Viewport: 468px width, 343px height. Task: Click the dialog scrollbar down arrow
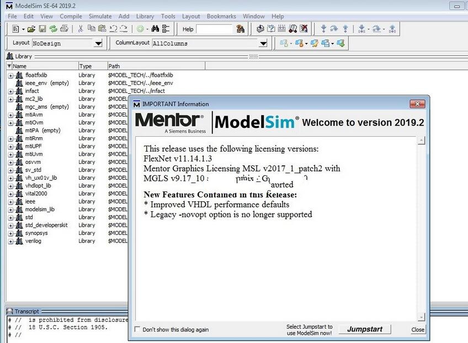421,317
